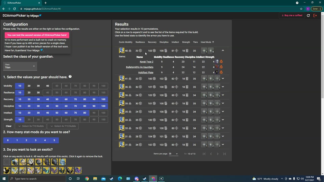This screenshot has width=324, height=182.
Task: Set Intellect minimum to 80
Action: (x=85, y=113)
